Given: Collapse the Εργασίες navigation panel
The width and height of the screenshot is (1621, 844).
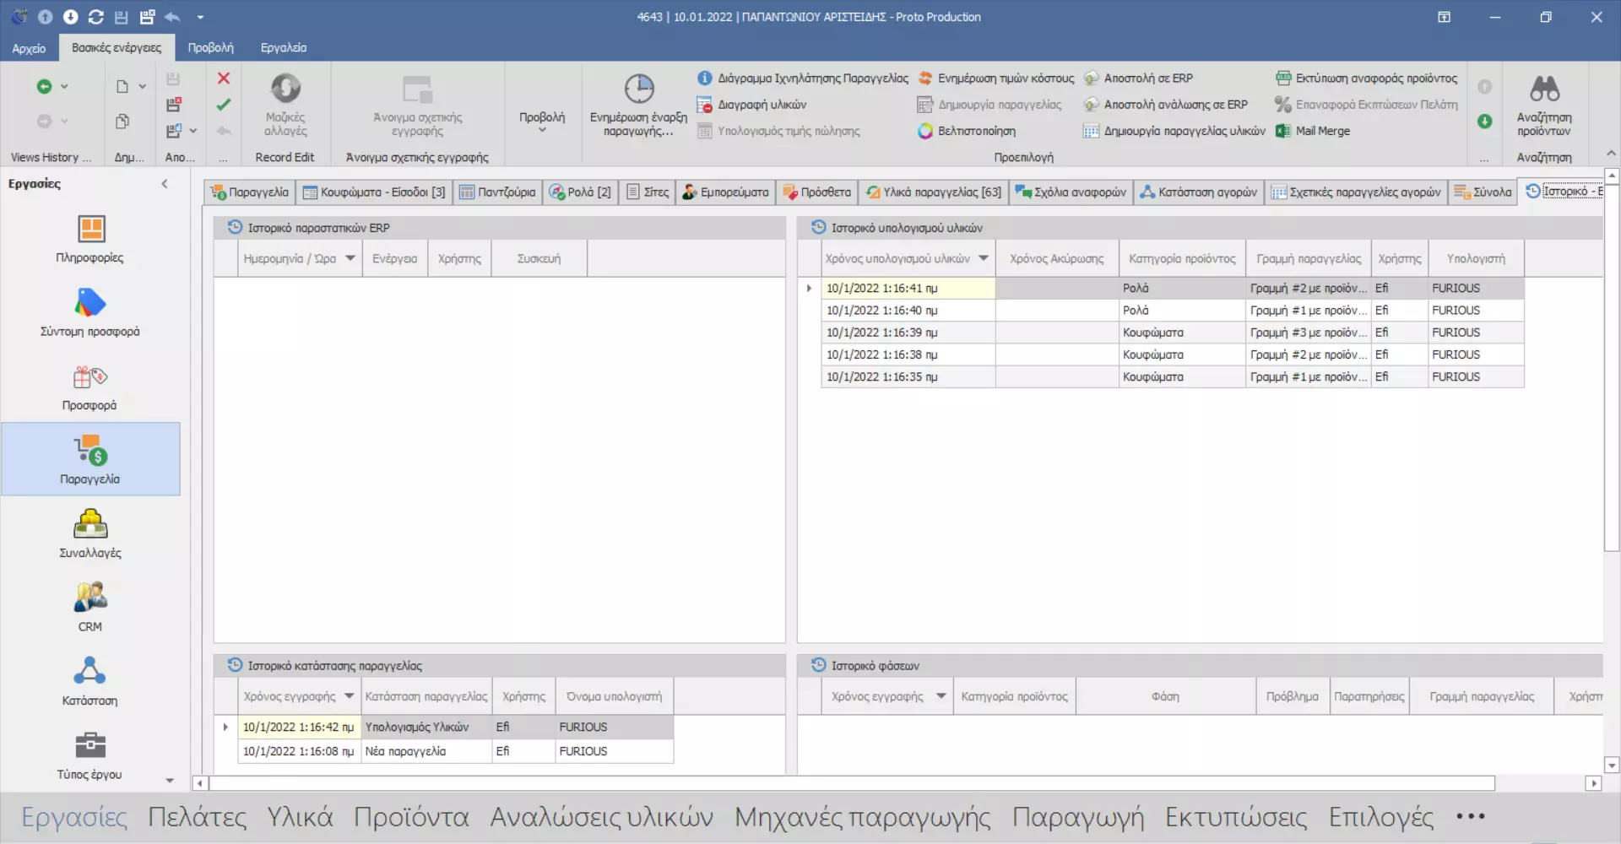Looking at the screenshot, I should pyautogui.click(x=165, y=184).
